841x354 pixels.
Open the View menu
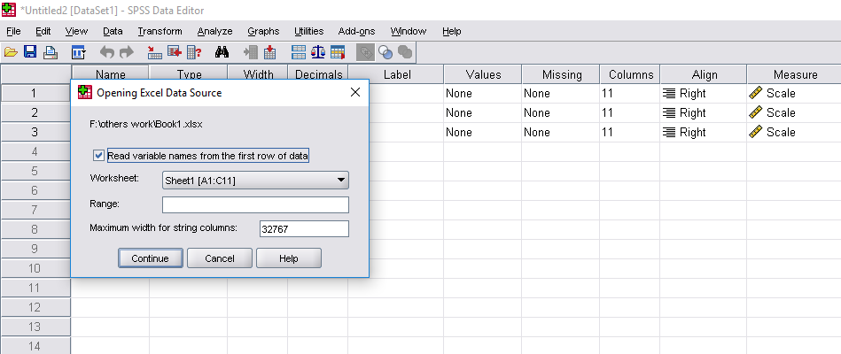(x=77, y=31)
